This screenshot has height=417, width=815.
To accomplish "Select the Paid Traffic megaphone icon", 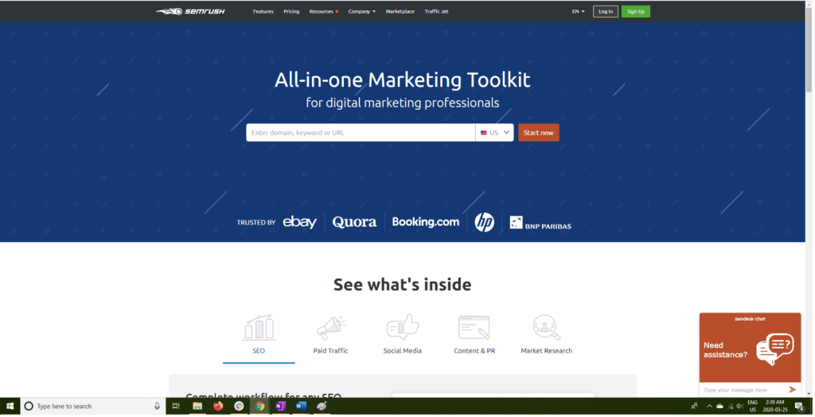I will click(x=331, y=328).
